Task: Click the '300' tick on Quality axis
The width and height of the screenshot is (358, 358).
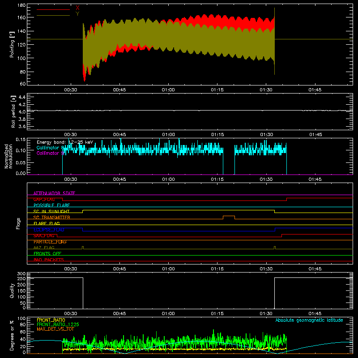Action: (21, 274)
